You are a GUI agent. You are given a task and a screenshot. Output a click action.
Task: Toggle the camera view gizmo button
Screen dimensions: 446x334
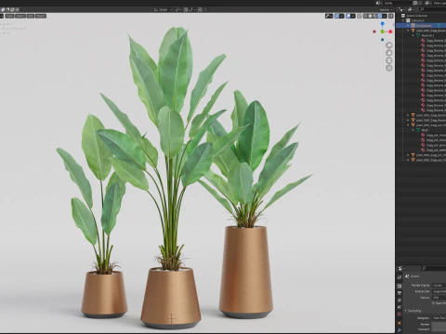389,60
